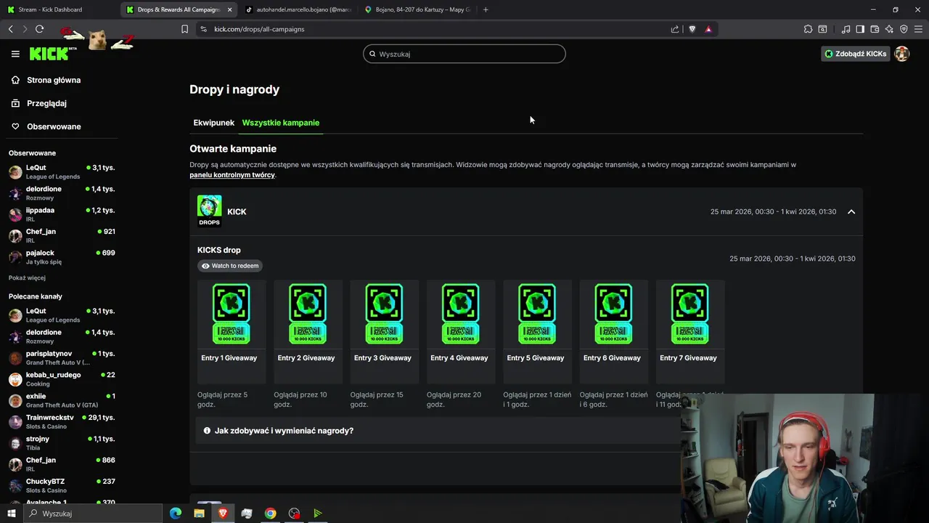Viewport: 929px width, 523px height.
Task: Open ChuckyBTZ recommended channel
Action: (62, 485)
